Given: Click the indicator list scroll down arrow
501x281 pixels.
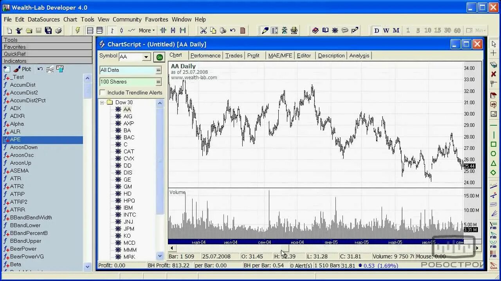Looking at the screenshot, I should (x=88, y=267).
